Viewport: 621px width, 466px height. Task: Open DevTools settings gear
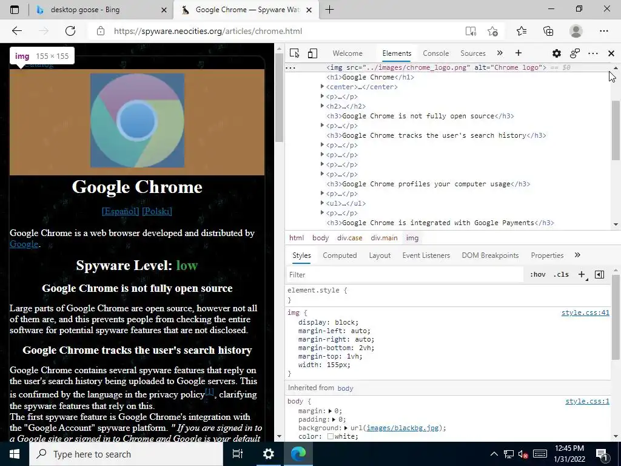[557, 53]
